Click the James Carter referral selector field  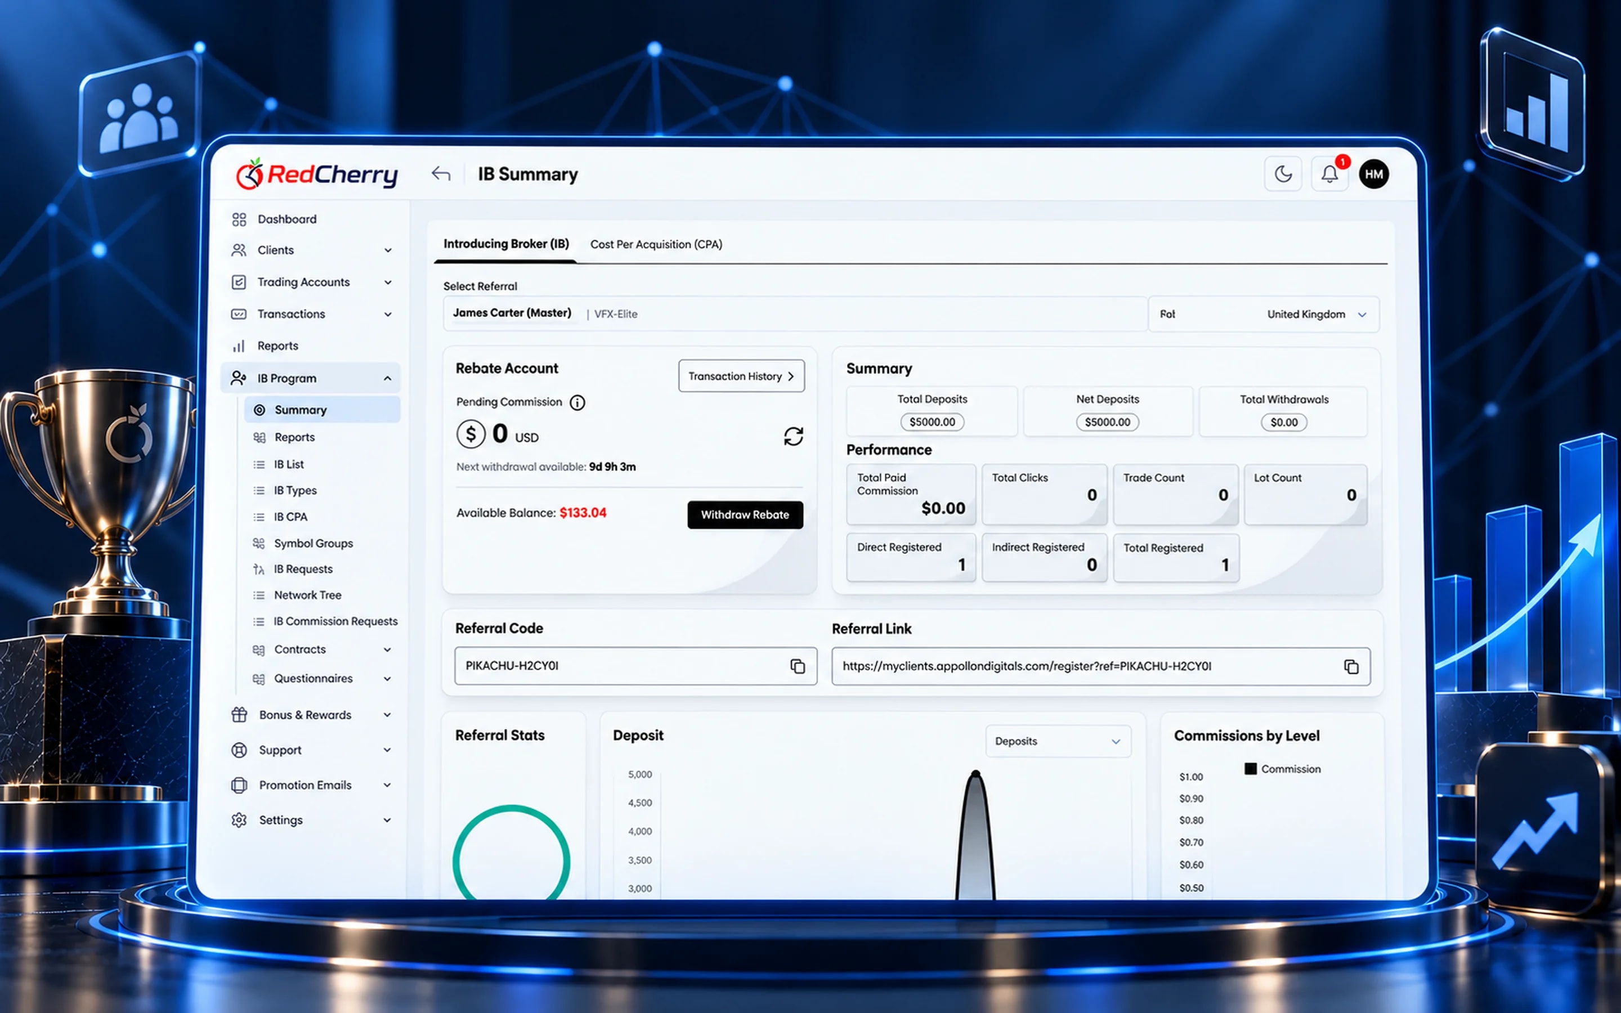pos(795,313)
